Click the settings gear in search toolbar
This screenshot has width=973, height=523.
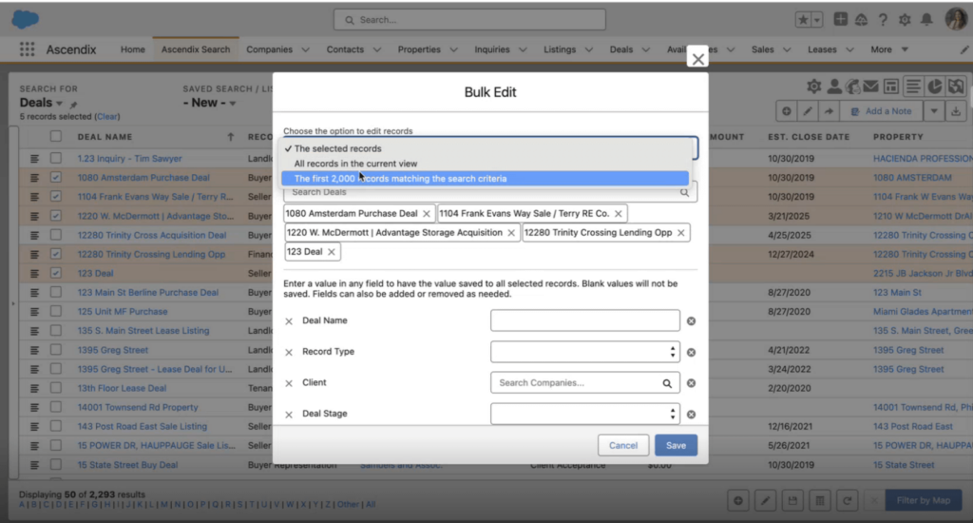click(813, 87)
